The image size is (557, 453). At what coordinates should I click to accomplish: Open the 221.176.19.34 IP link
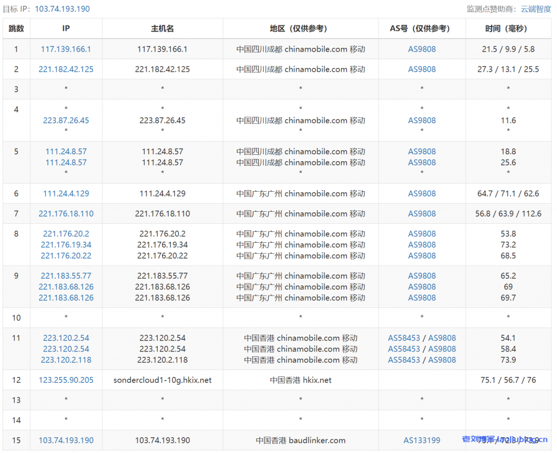[x=66, y=244]
